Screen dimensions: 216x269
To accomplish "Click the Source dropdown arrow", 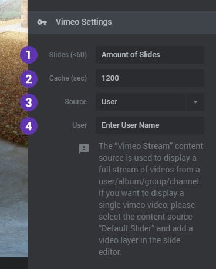I will (195, 102).
